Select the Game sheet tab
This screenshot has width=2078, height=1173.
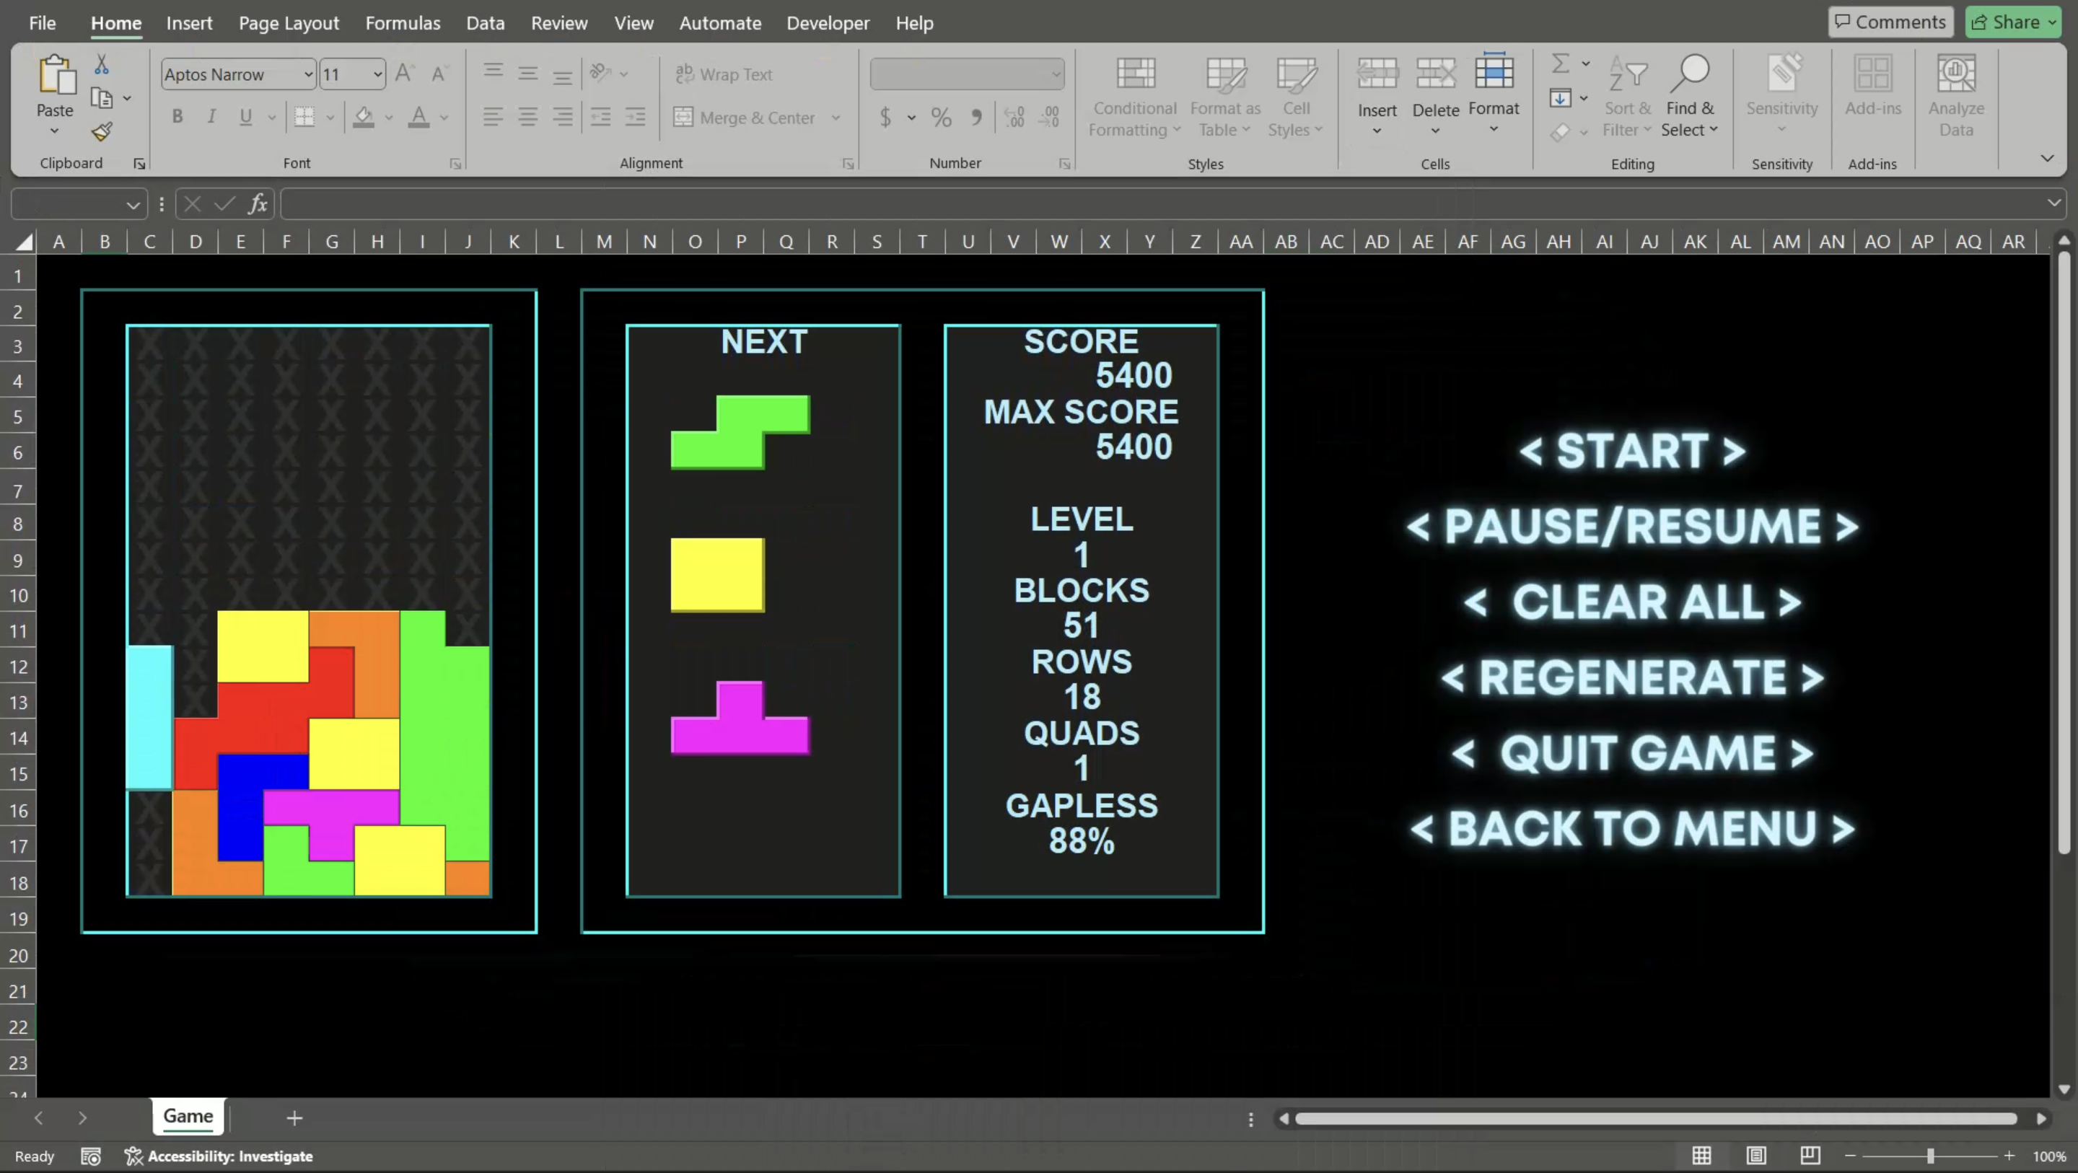pos(188,1116)
